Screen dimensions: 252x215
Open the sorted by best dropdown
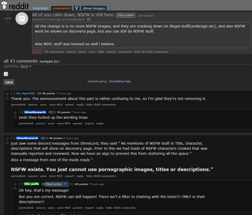(x=26, y=66)
